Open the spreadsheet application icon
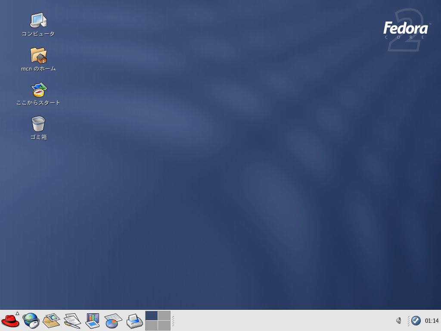 tap(112, 321)
